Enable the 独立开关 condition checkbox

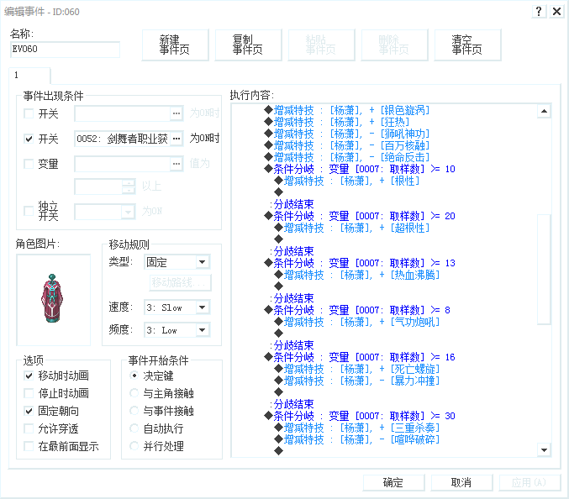(29, 211)
